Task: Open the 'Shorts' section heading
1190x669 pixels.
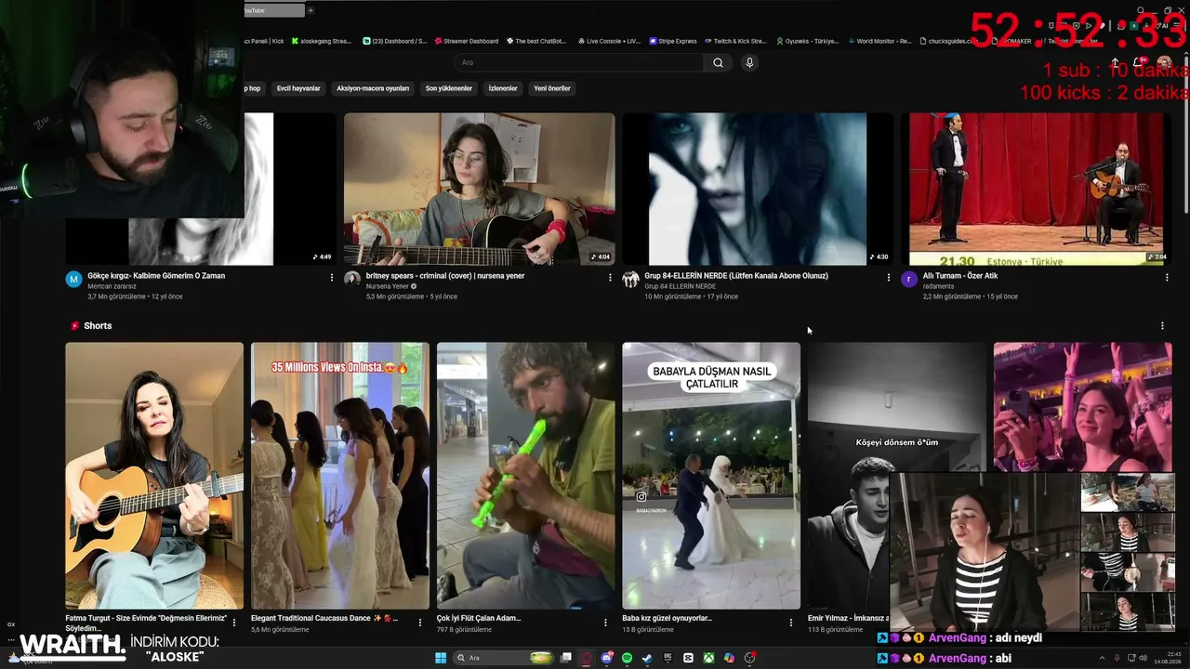Action: pyautogui.click(x=98, y=326)
